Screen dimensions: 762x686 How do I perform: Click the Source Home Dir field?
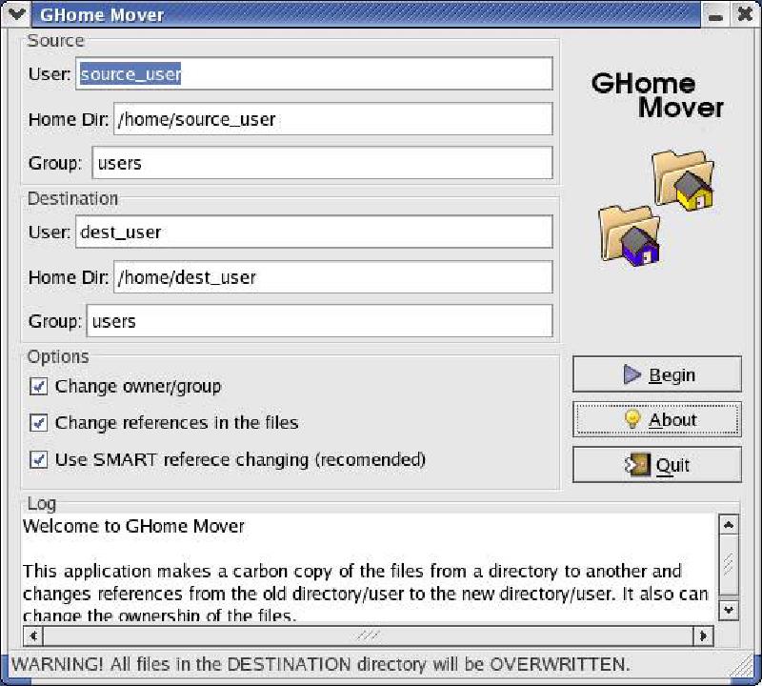332,119
